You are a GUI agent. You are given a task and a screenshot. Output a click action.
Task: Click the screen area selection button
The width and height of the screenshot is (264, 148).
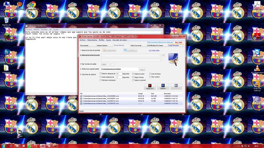[x=109, y=50]
